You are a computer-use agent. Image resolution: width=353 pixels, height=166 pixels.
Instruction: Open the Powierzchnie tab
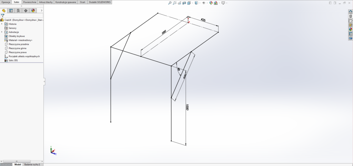tap(30, 2)
